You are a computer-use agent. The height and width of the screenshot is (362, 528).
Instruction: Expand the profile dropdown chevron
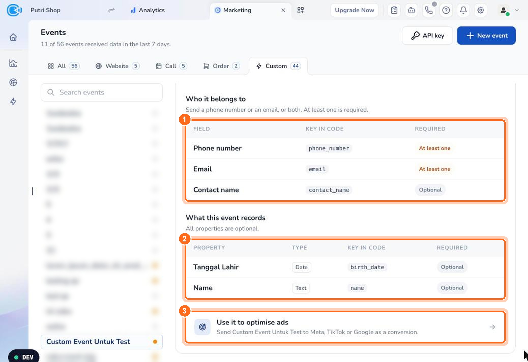[x=517, y=10]
